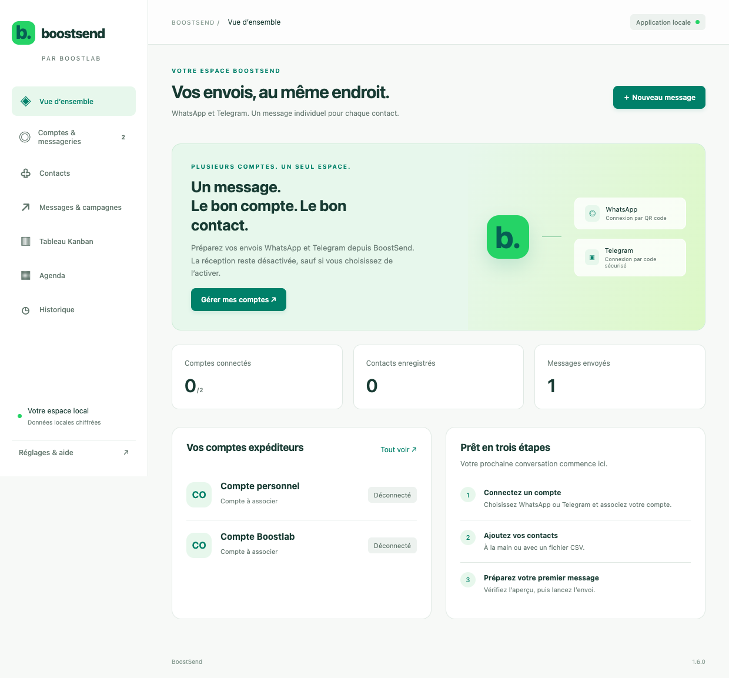Viewport: 729px width, 678px height.
Task: Click Déconnecté badge for Compte personnel
Action: point(392,495)
